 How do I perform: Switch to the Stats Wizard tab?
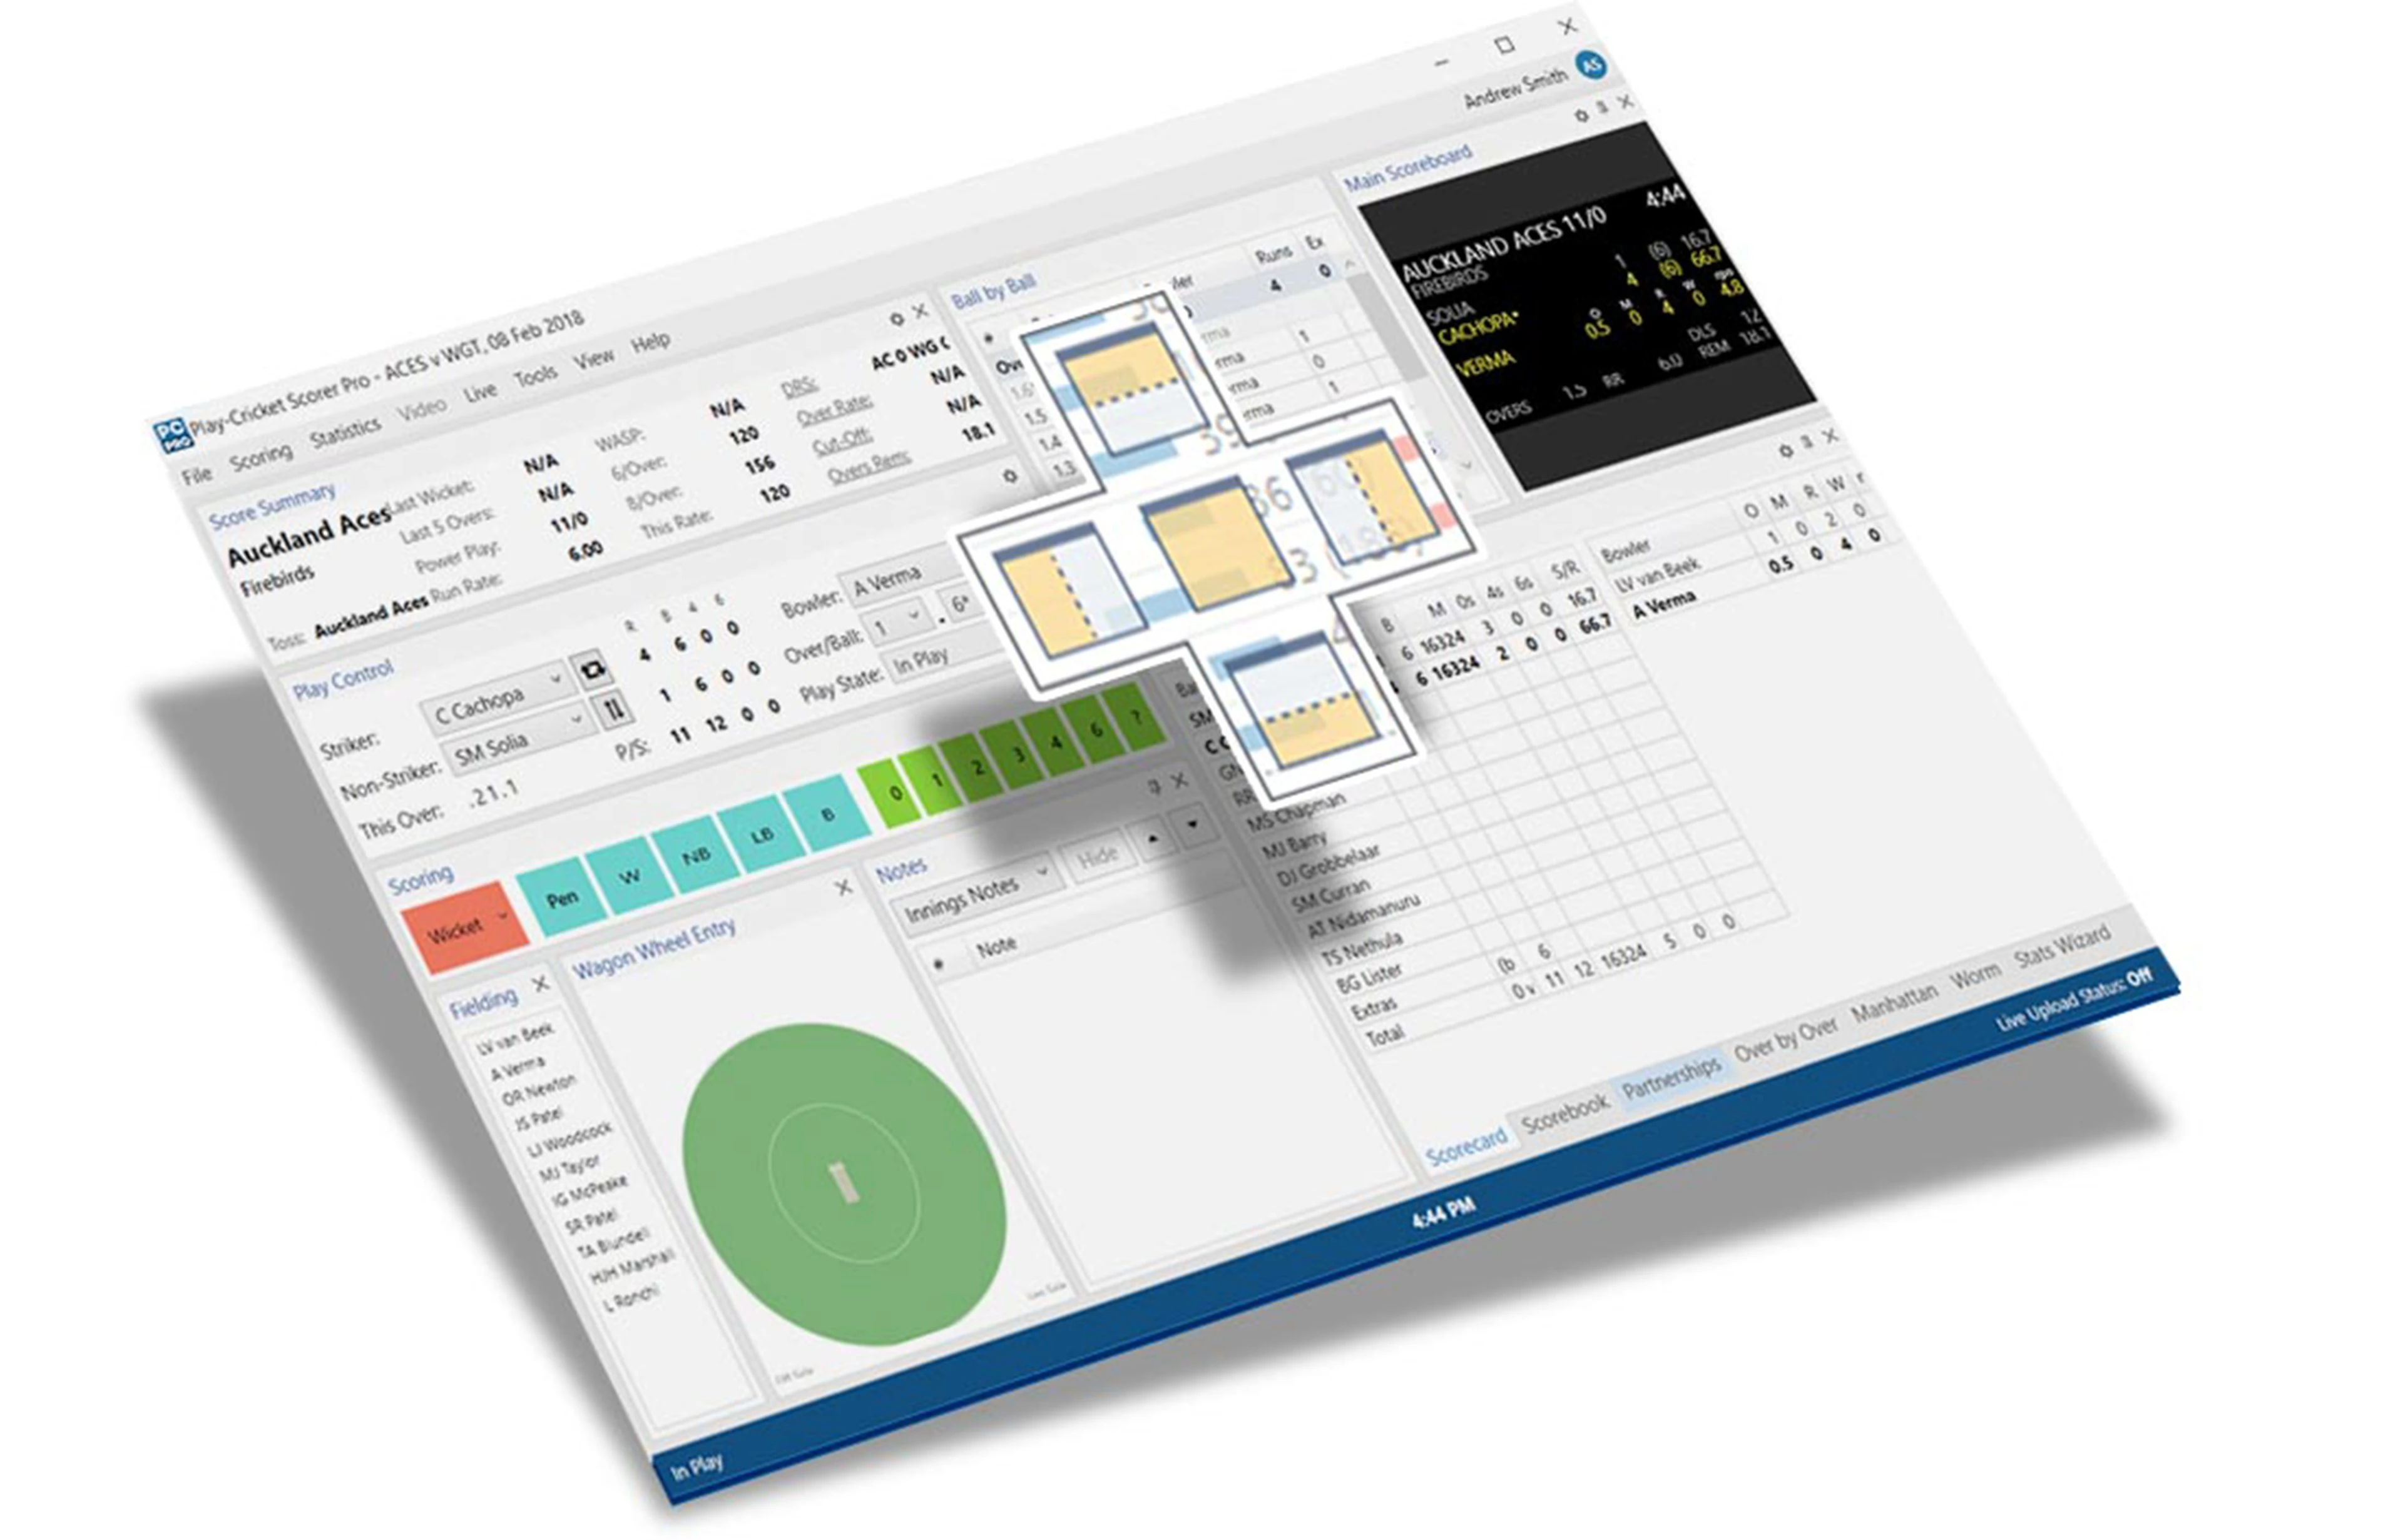pyautogui.click(x=2062, y=946)
